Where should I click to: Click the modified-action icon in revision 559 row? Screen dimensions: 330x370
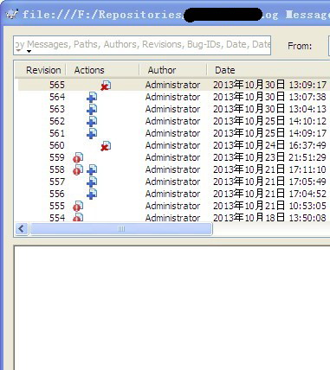click(78, 158)
